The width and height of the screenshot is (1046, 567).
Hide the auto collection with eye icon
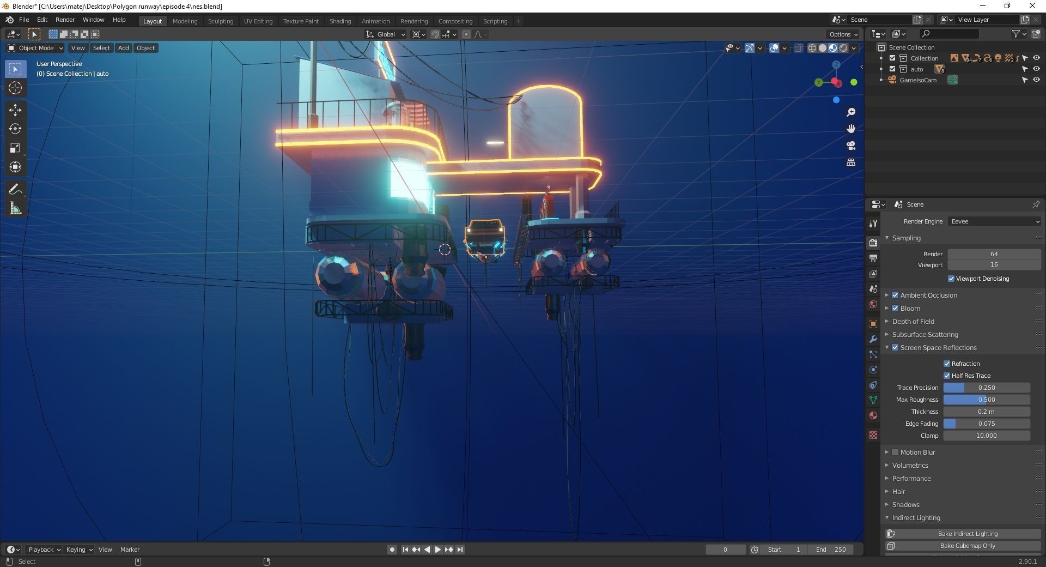(1036, 69)
